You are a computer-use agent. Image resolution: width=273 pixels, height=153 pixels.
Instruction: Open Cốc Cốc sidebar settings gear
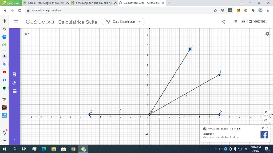click(x=4, y=21)
